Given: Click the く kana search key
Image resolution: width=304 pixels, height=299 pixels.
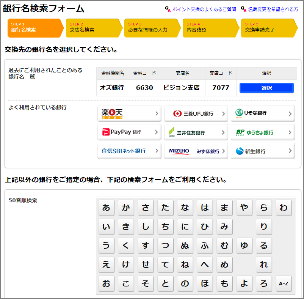Looking at the screenshot, I should pos(126,245).
